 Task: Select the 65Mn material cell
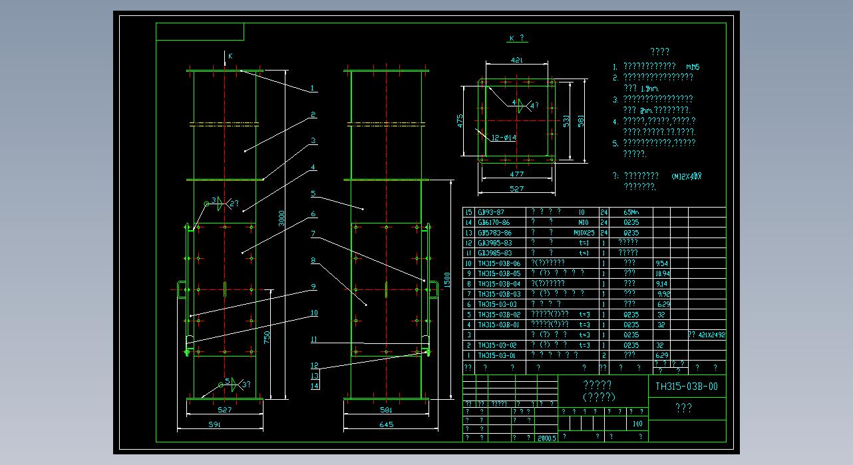(x=630, y=212)
